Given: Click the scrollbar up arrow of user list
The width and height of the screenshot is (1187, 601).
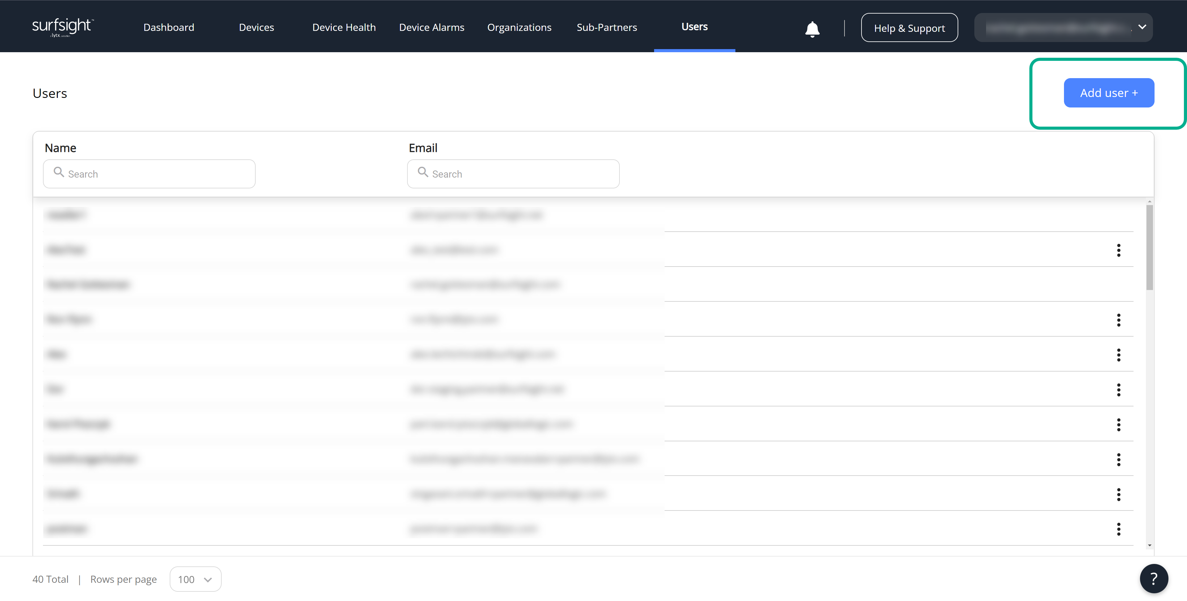Looking at the screenshot, I should click(x=1149, y=202).
